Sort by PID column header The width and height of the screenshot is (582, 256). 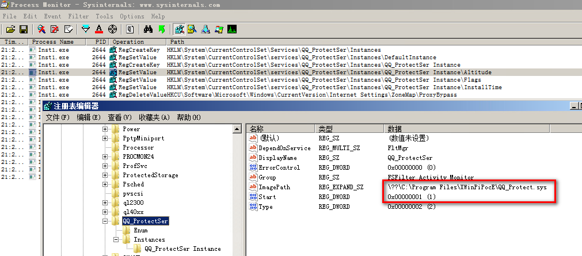click(98, 42)
